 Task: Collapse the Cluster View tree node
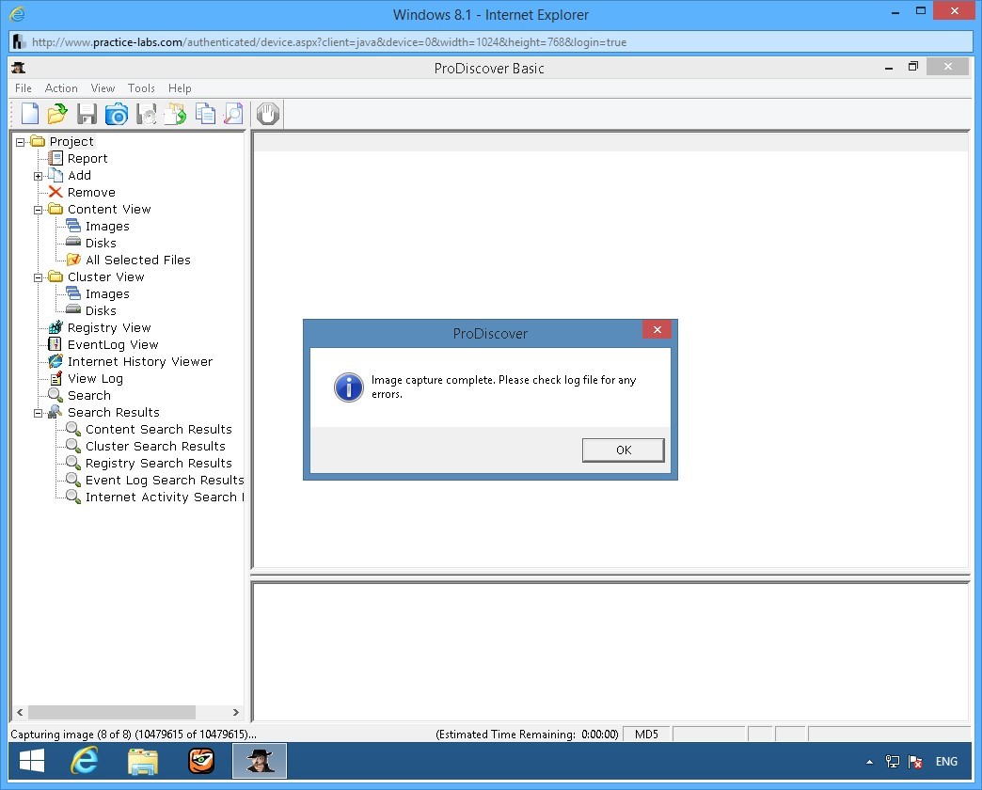coord(39,277)
